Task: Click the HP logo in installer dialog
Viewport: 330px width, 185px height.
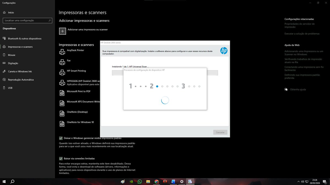Action: click(x=224, y=50)
